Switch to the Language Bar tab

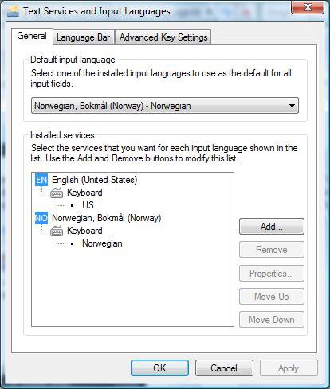(84, 37)
